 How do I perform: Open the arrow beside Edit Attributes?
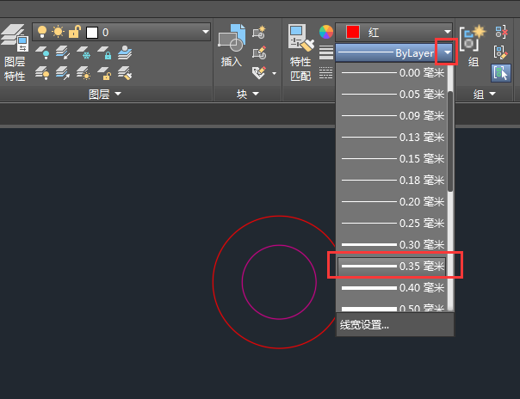(x=275, y=73)
